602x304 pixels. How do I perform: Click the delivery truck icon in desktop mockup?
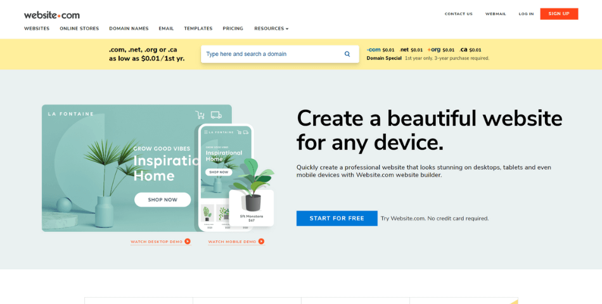(216, 115)
